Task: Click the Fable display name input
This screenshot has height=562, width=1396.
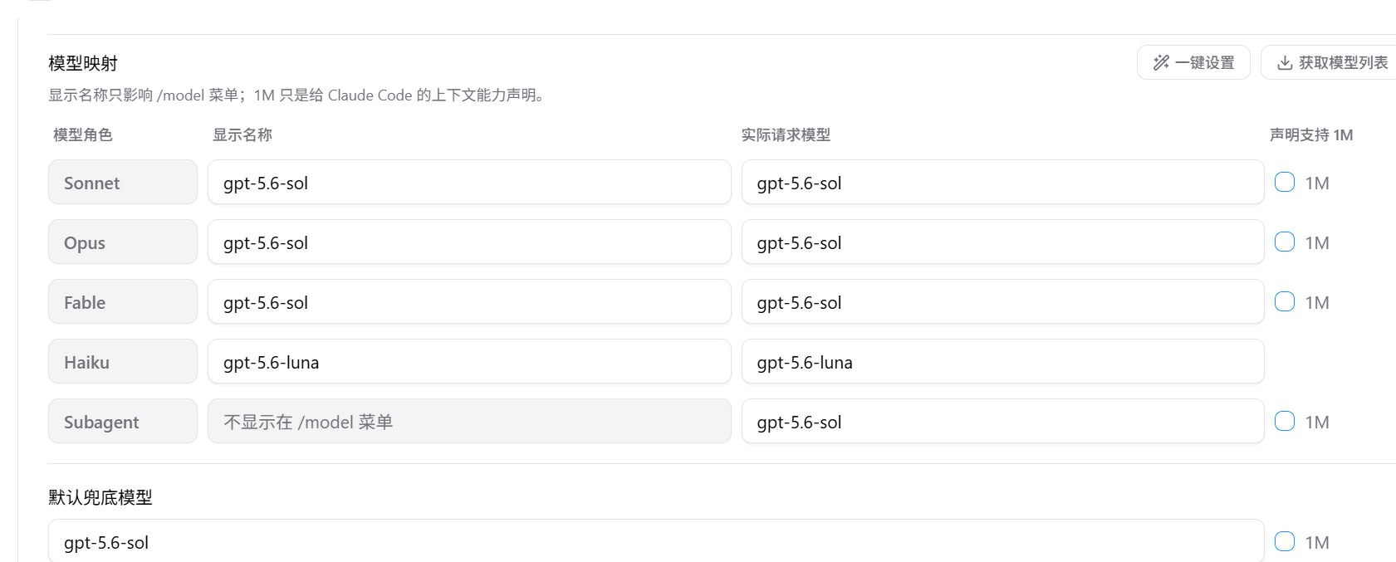Action: [x=469, y=301]
